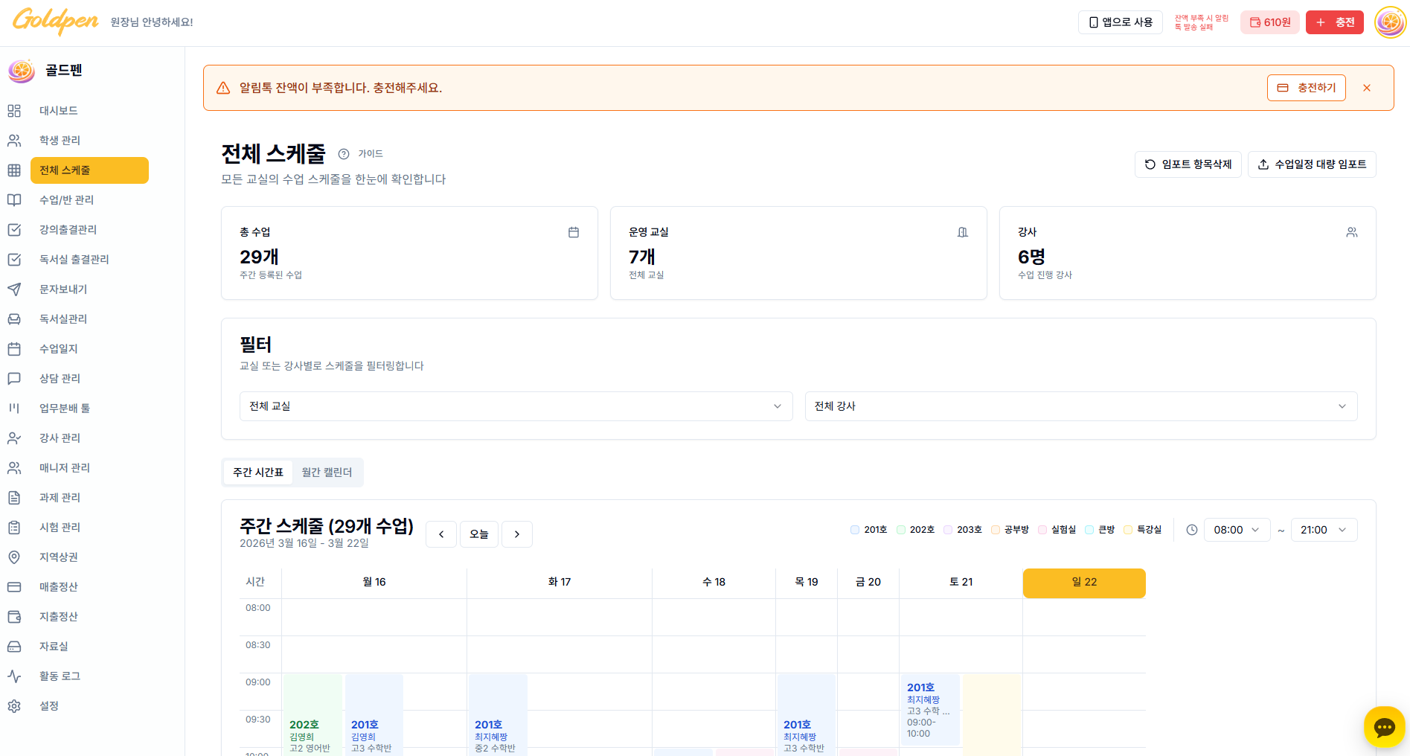Open the floating chat bubble icon
The height and width of the screenshot is (756, 1410).
click(x=1385, y=727)
